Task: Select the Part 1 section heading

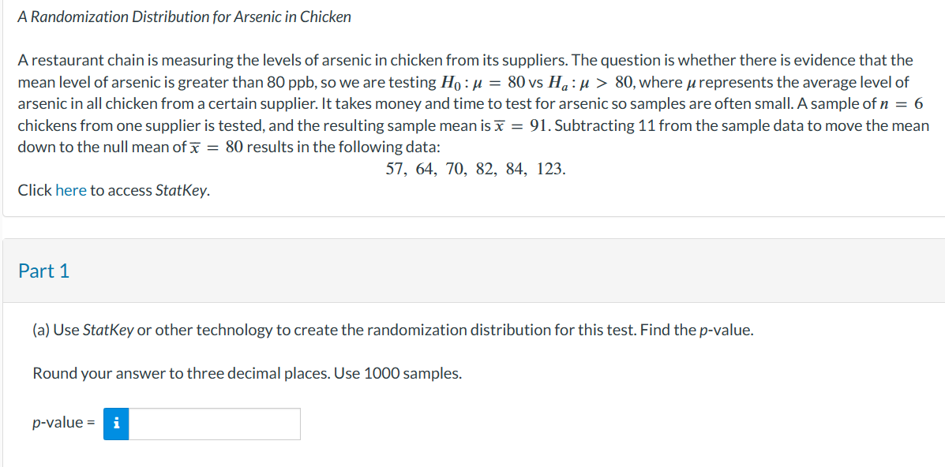Action: tap(44, 271)
